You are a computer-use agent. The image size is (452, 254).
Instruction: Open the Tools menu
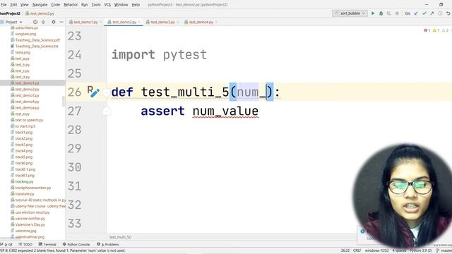96,5
